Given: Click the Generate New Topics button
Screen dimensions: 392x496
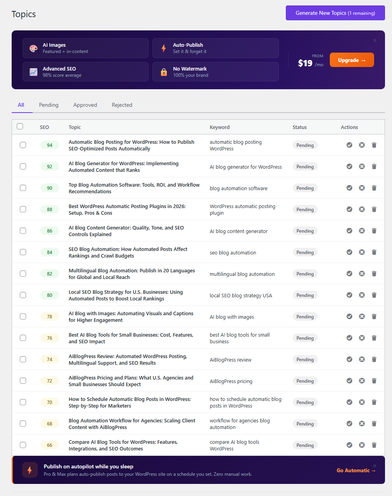Looking at the screenshot, I should [x=335, y=13].
